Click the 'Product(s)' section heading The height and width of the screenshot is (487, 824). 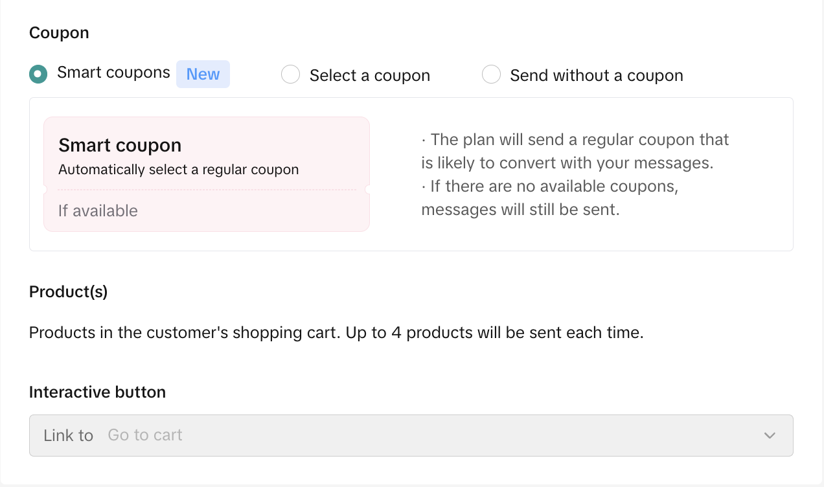68,292
